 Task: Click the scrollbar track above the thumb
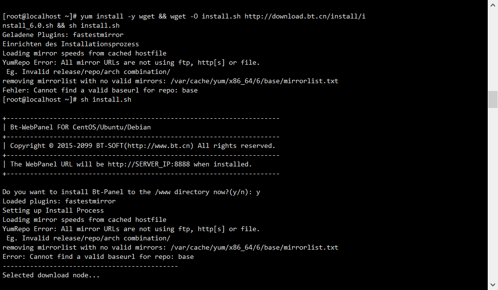[493, 49]
